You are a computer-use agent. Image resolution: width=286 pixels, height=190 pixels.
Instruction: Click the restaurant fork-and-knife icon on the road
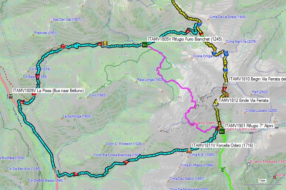(x=56, y=171)
